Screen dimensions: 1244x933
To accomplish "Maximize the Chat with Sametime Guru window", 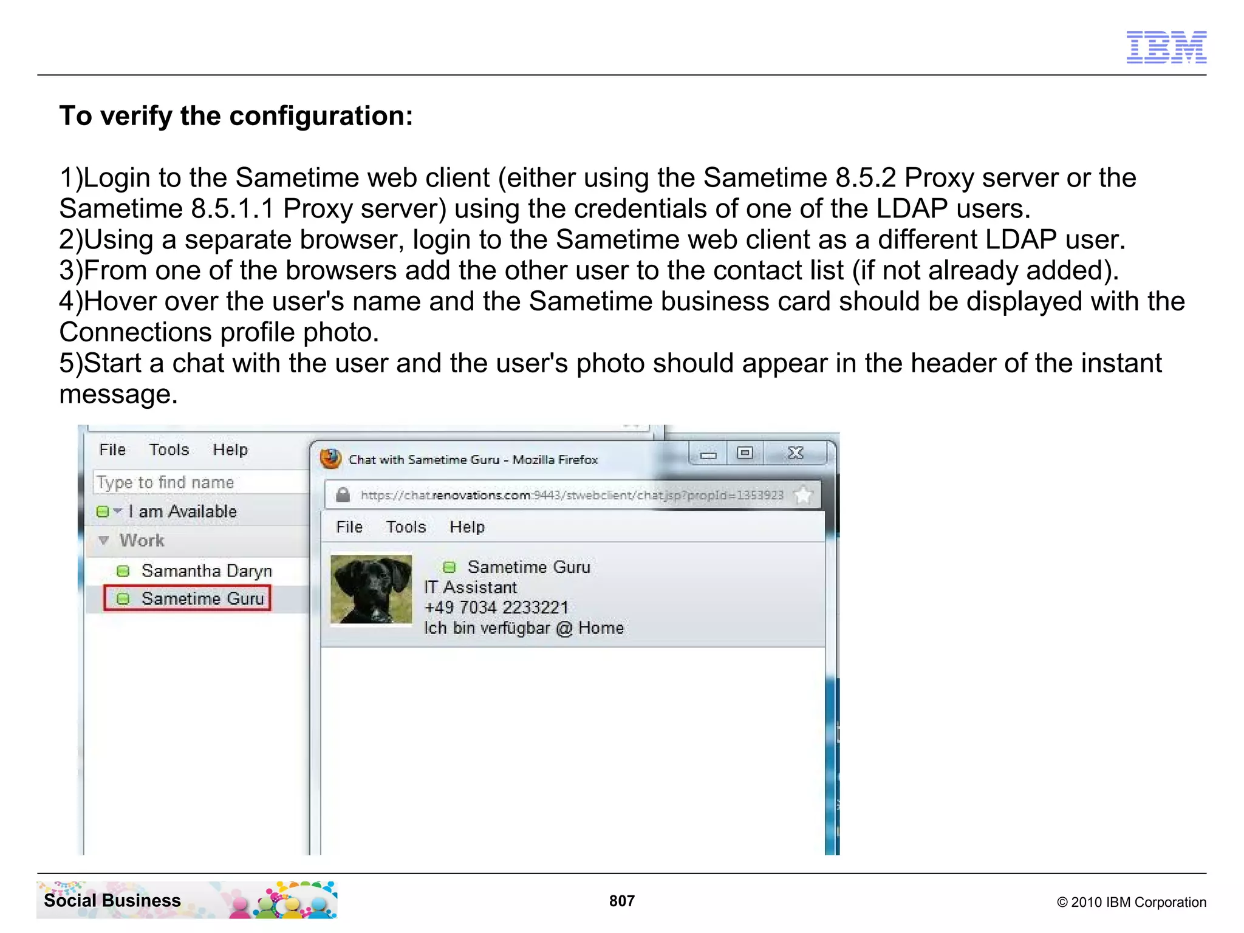I will click(745, 453).
